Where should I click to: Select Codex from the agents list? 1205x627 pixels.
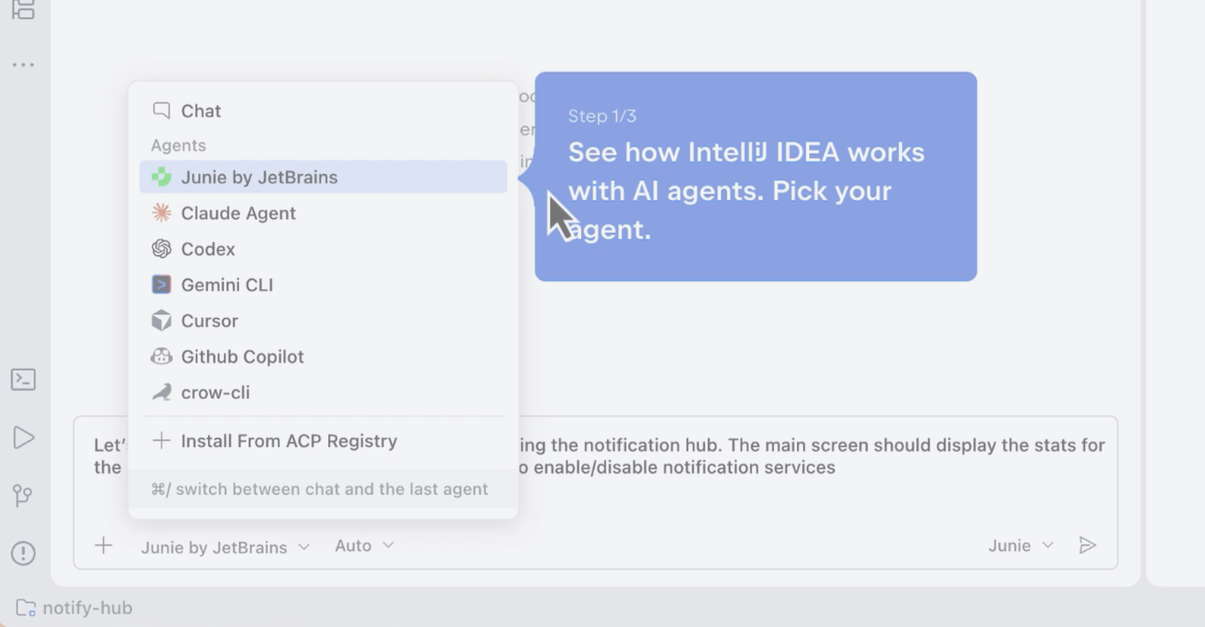point(323,249)
